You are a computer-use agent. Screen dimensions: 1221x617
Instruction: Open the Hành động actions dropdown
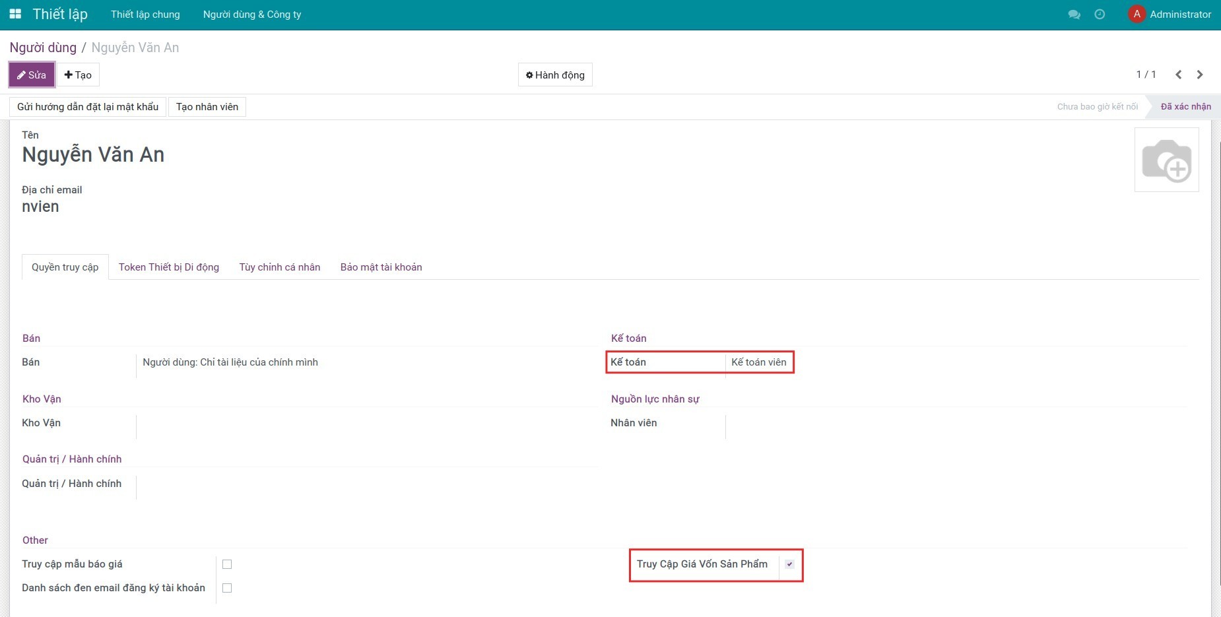pyautogui.click(x=555, y=75)
